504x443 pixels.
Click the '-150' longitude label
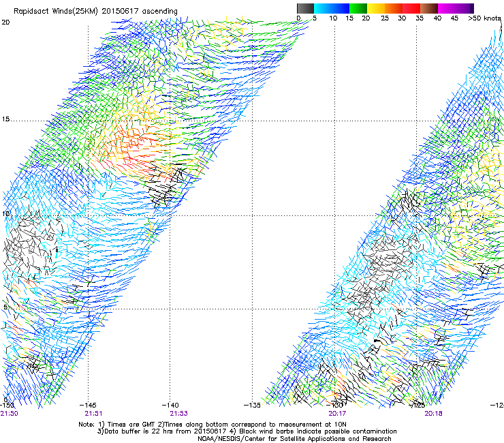(x=7, y=405)
